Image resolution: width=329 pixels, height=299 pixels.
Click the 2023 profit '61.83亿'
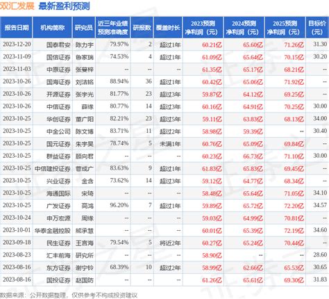(x=212, y=169)
